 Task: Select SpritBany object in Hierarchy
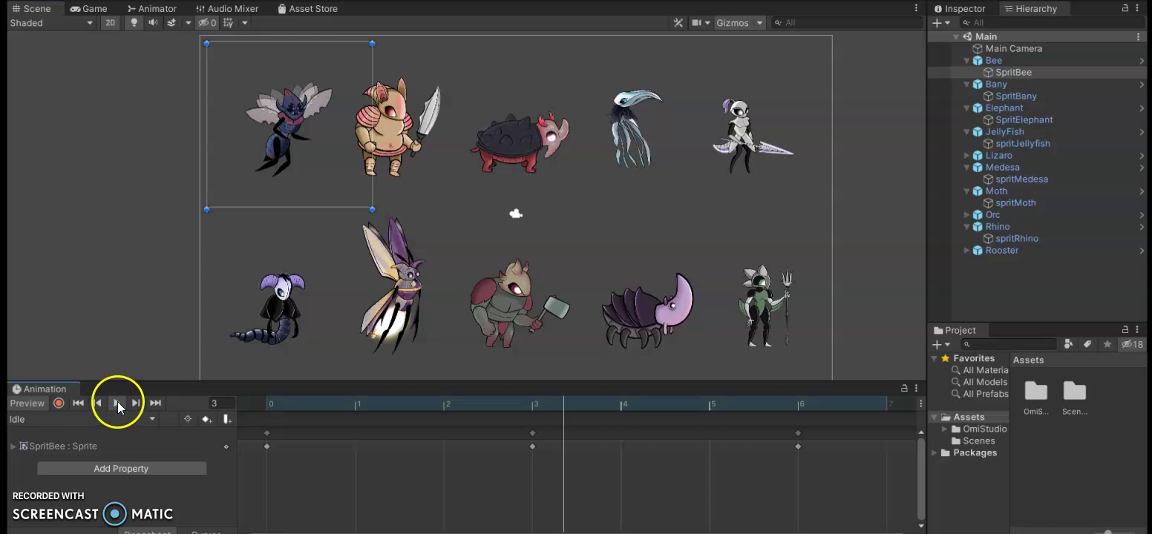click(1015, 96)
